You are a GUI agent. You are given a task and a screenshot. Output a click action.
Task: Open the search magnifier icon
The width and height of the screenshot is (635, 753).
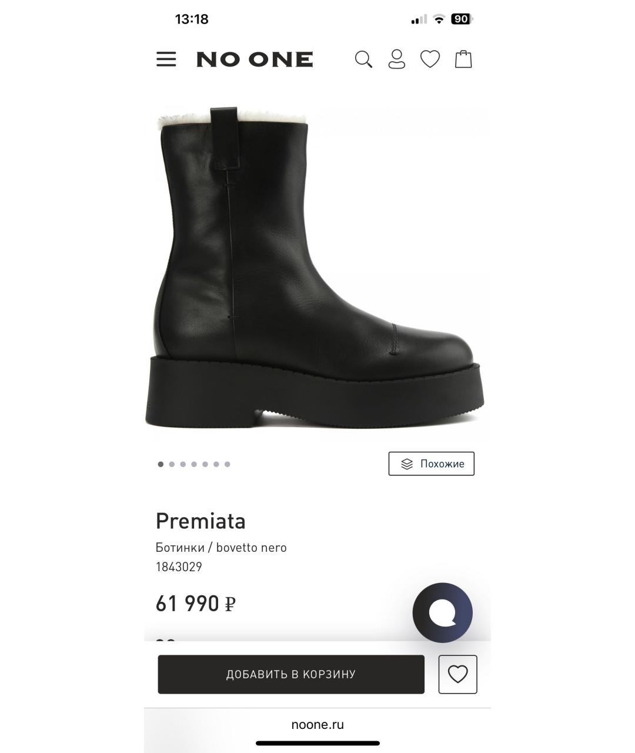click(x=363, y=59)
